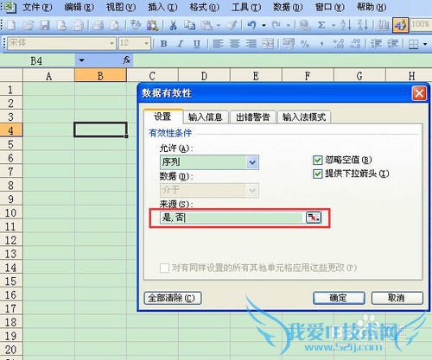
Task: Toggle the 忽略空值 checkbox
Action: (317, 160)
